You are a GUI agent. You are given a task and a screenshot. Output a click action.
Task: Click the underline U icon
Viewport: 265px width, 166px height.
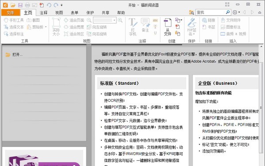[x=155, y=33]
